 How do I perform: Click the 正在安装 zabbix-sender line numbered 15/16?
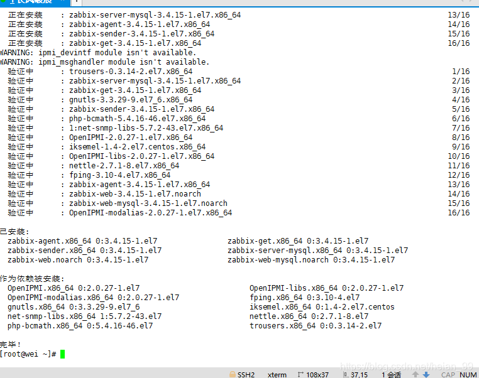(x=239, y=34)
